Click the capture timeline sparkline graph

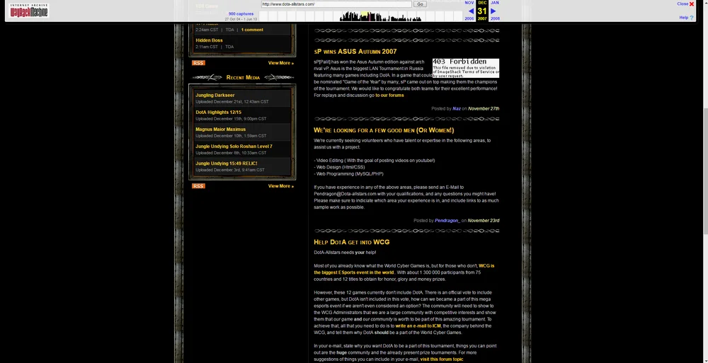(360, 16)
